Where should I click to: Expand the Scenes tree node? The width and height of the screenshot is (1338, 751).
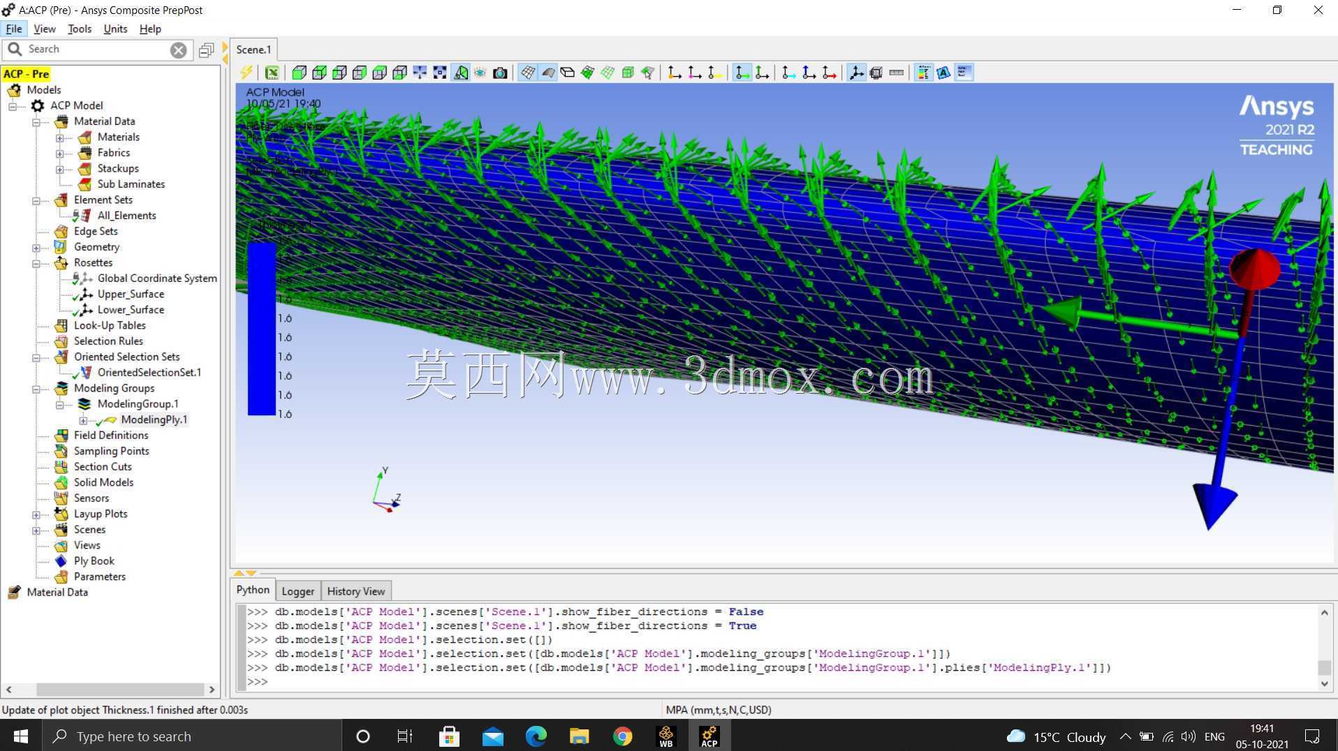tap(36, 530)
